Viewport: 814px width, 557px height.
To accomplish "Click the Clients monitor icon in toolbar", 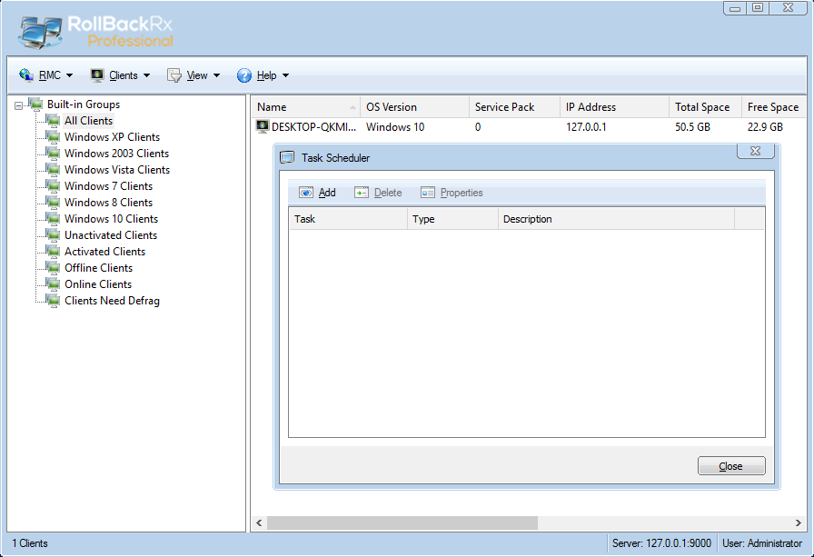I will pyautogui.click(x=97, y=75).
